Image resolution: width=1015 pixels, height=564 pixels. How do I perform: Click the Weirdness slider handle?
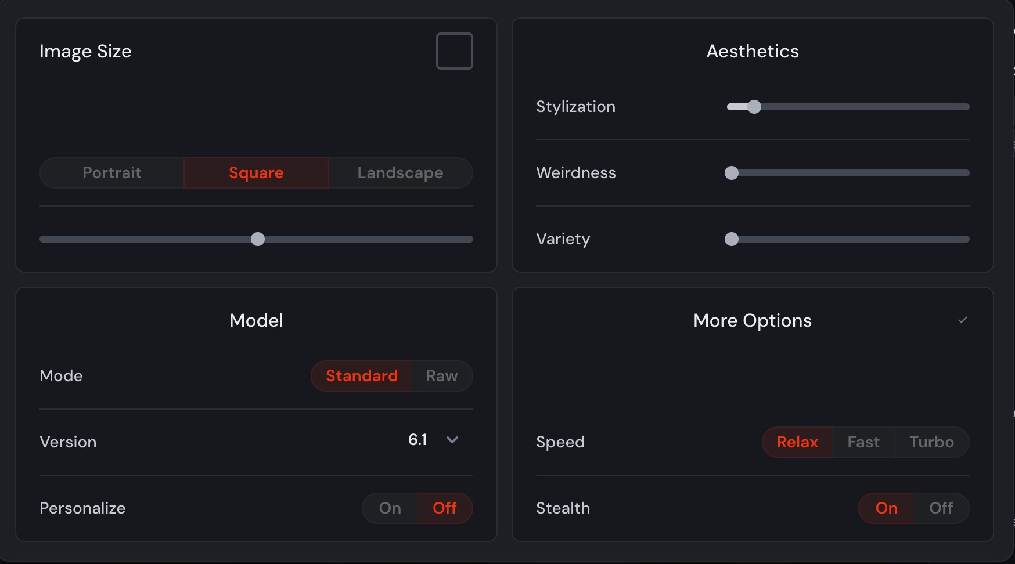tap(732, 173)
